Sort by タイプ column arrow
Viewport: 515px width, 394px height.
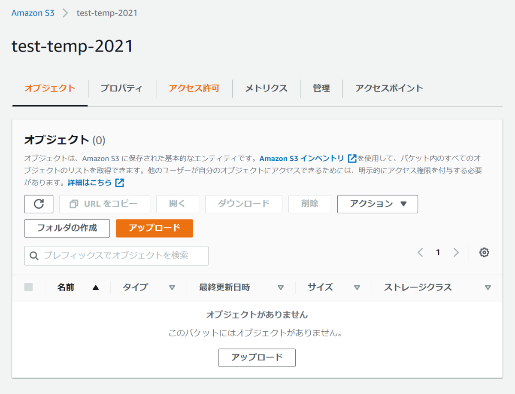tap(172, 288)
